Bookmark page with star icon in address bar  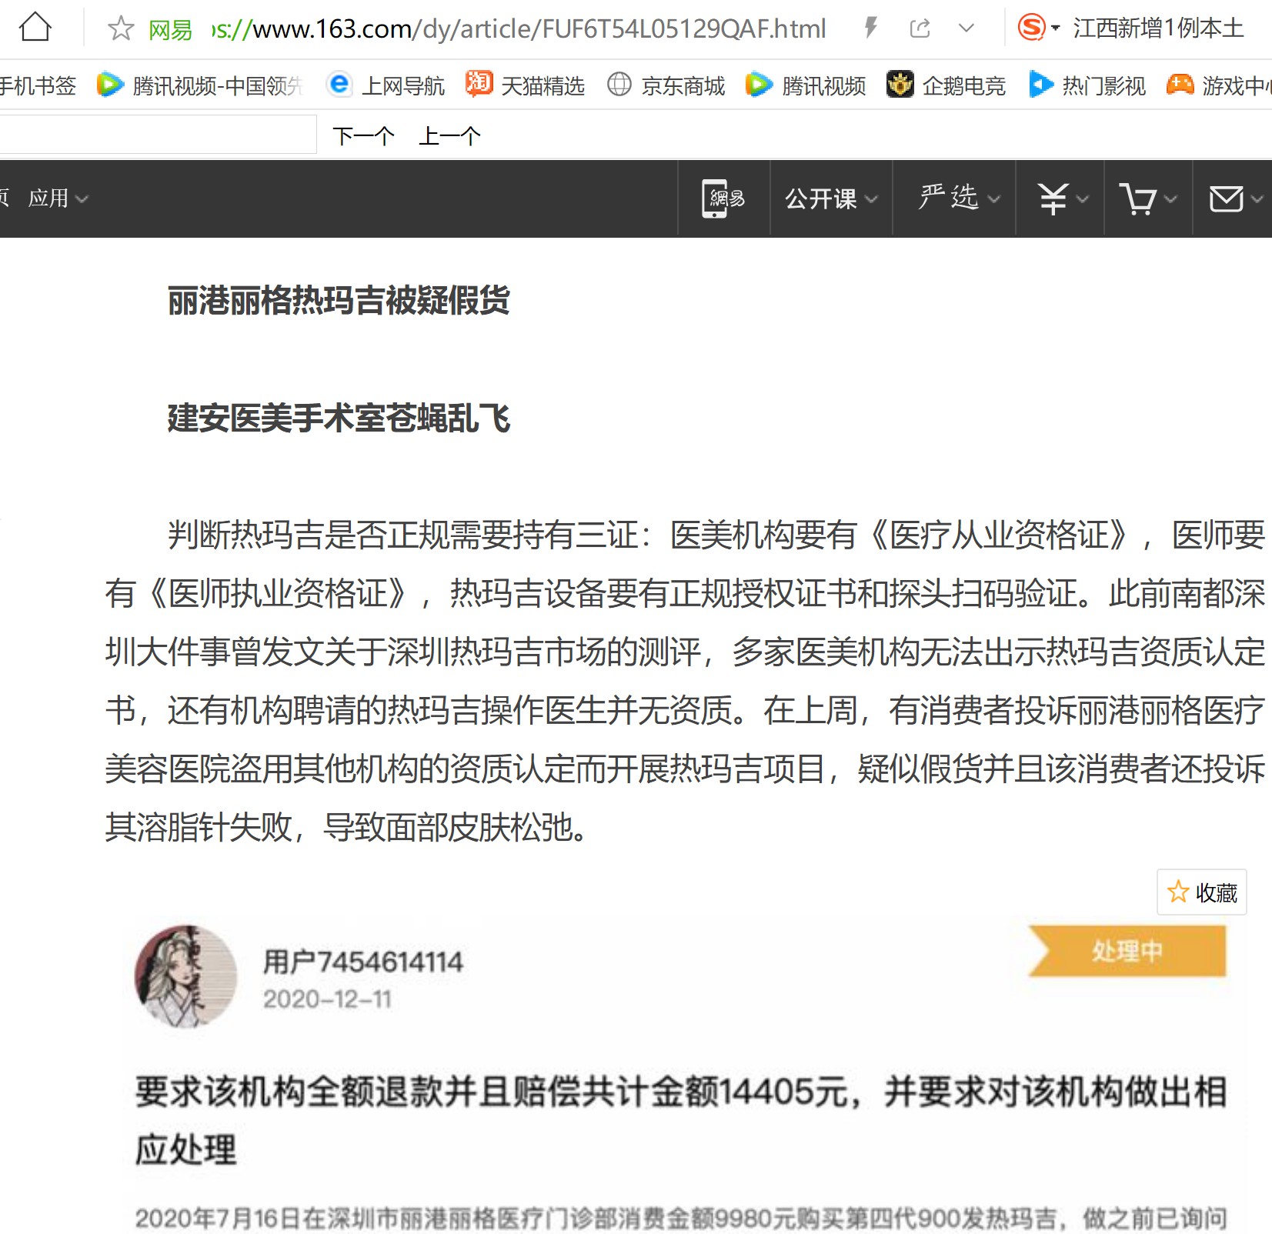click(x=121, y=29)
